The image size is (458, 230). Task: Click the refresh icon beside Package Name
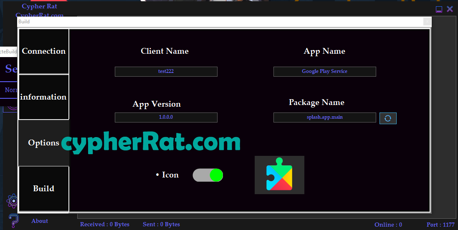(388, 118)
